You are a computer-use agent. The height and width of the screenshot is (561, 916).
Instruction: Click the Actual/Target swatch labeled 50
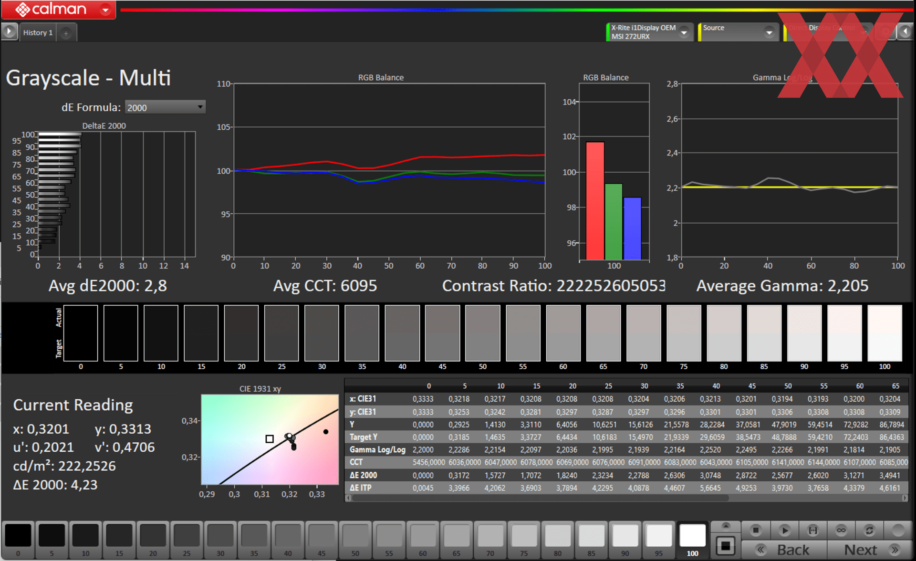(483, 333)
